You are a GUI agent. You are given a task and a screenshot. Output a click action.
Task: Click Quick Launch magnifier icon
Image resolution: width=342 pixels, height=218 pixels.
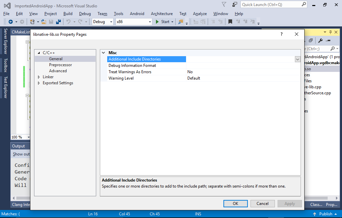[304, 4]
